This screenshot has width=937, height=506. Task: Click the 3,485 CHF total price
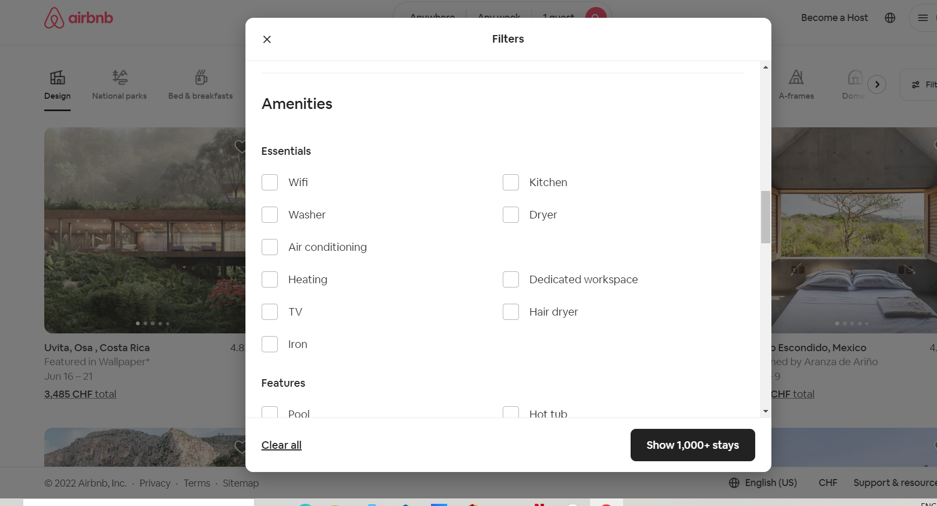click(80, 394)
